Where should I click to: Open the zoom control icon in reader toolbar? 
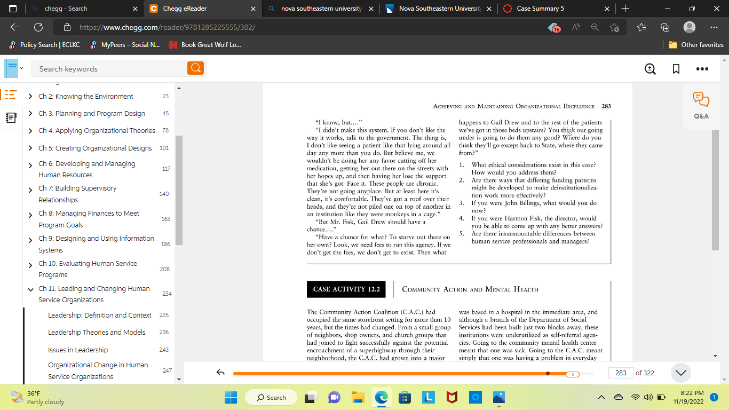point(650,69)
